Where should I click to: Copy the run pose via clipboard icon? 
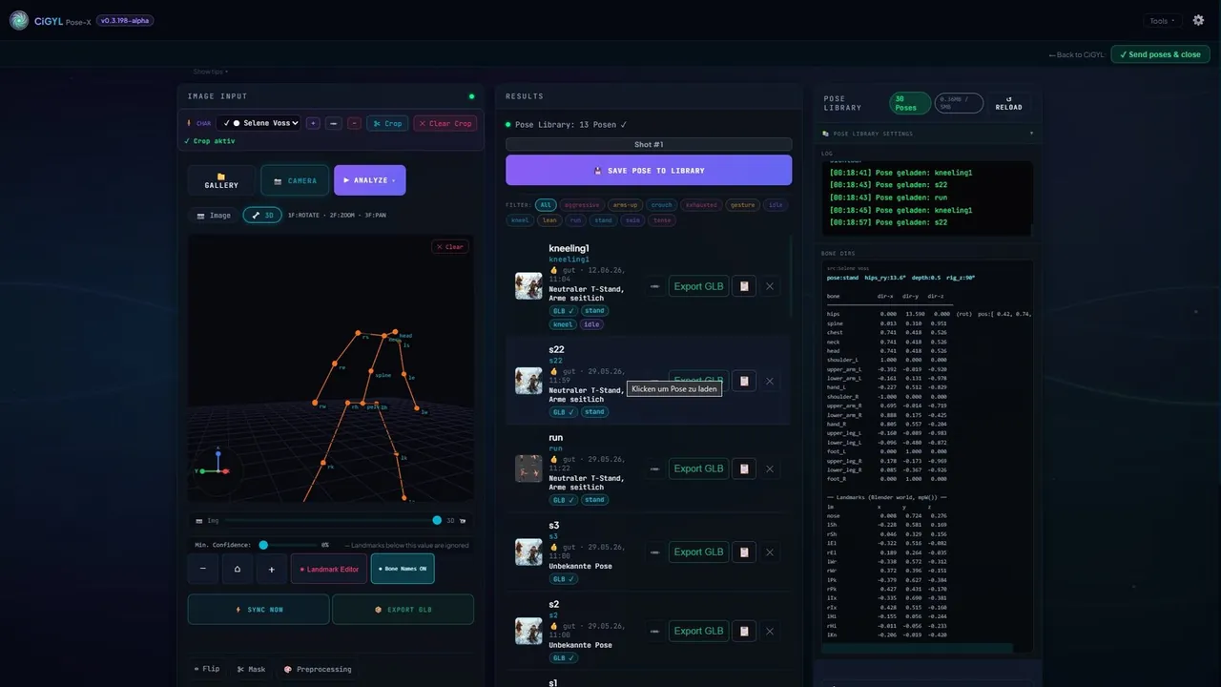click(x=744, y=468)
